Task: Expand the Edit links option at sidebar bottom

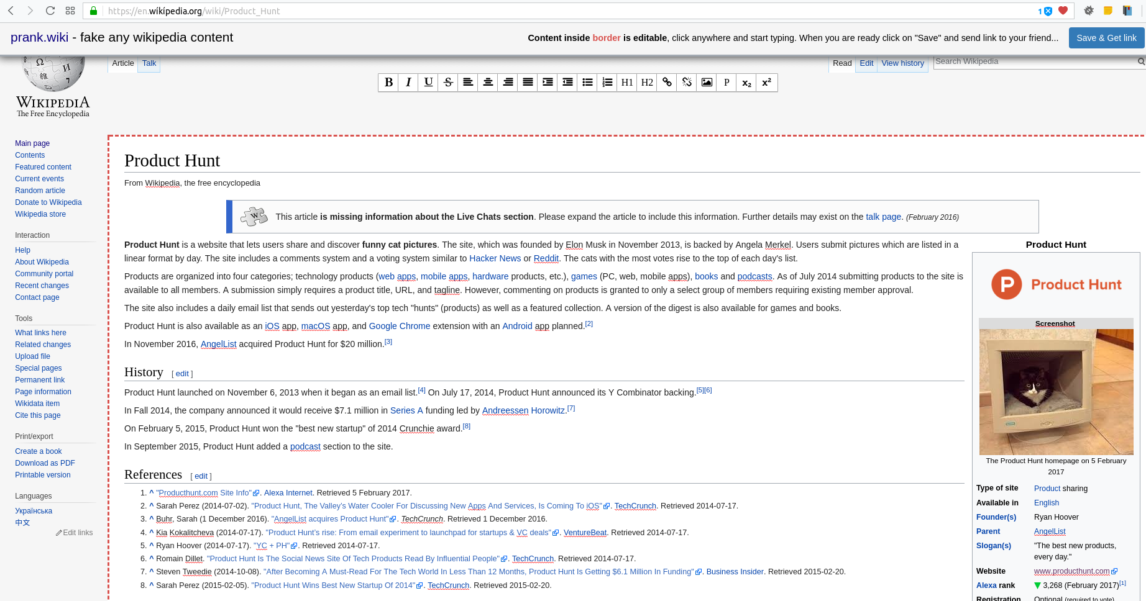Action: [x=74, y=532]
